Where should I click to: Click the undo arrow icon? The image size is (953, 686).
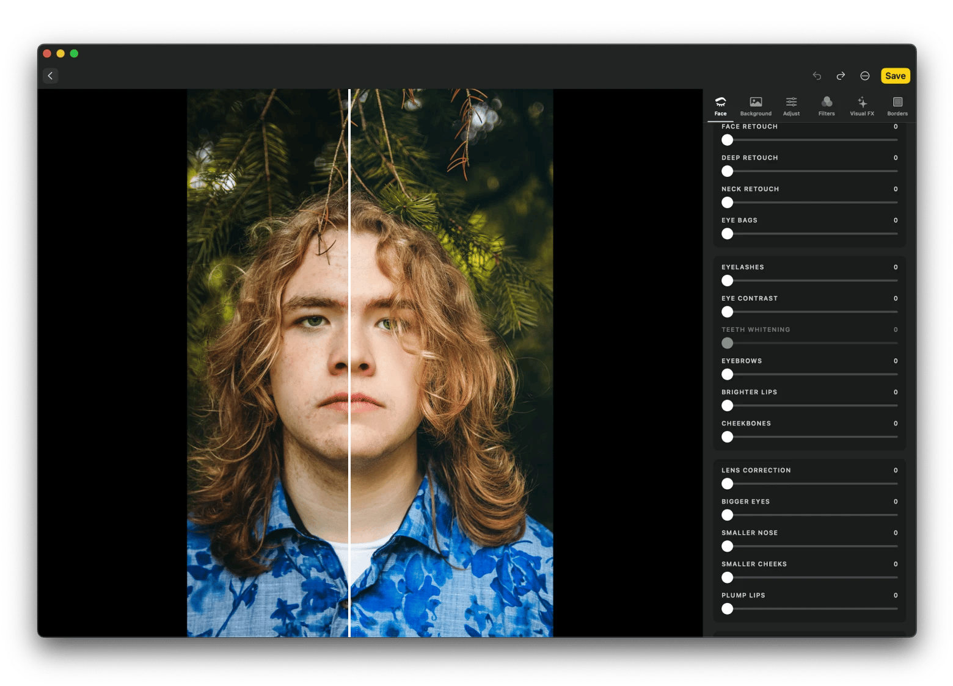pyautogui.click(x=817, y=76)
